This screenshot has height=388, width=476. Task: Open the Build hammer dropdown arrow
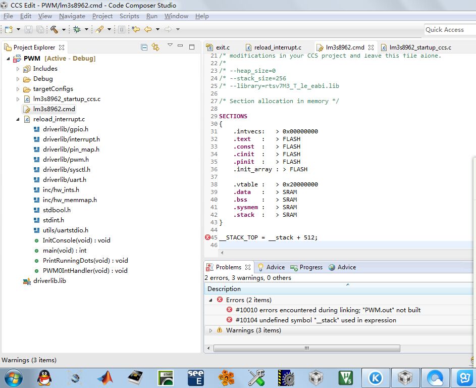coord(64,30)
